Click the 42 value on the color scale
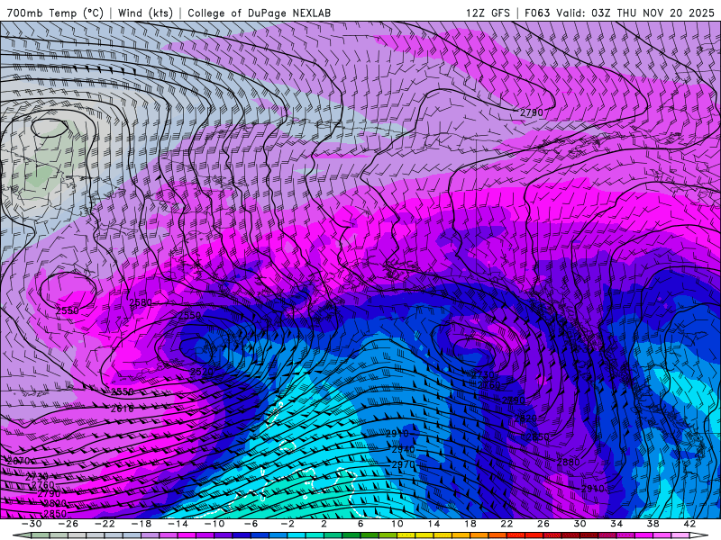Viewport: 721px width, 540px height. click(x=689, y=524)
